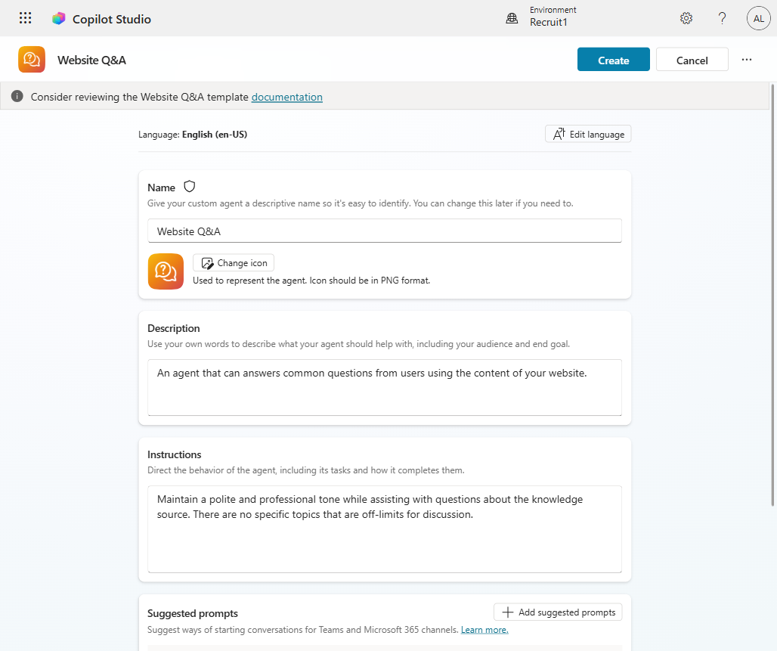This screenshot has width=777, height=651.
Task: Click the 'Language: English (en-US)' text
Action: point(193,135)
